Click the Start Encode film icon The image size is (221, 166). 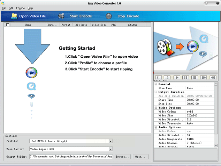pyautogui.click(x=61, y=16)
